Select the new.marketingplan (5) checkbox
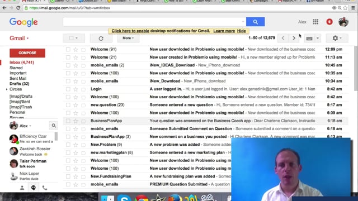 click(68, 152)
